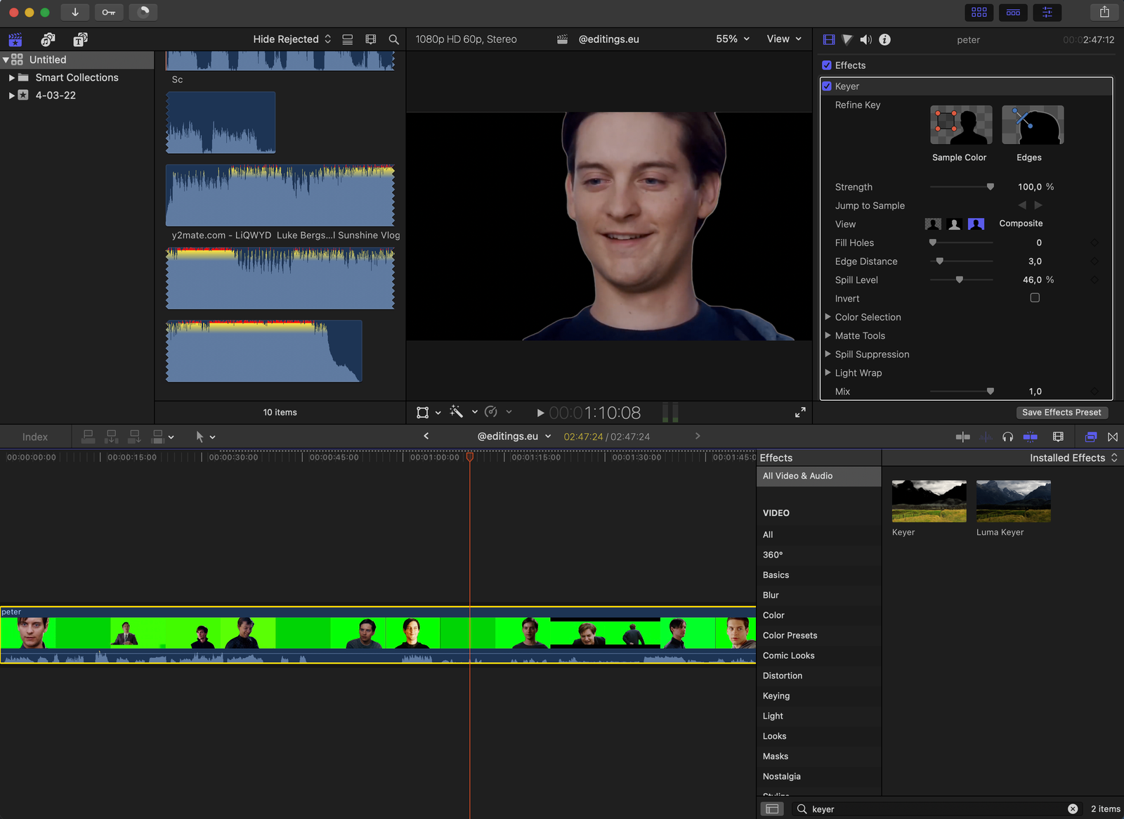
Task: Open the Import Media arrow button
Action: (x=74, y=12)
